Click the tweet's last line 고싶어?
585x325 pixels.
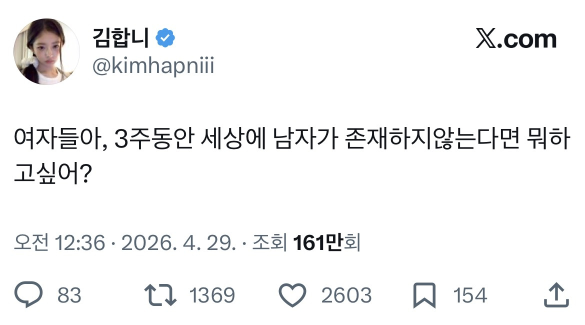pos(52,173)
